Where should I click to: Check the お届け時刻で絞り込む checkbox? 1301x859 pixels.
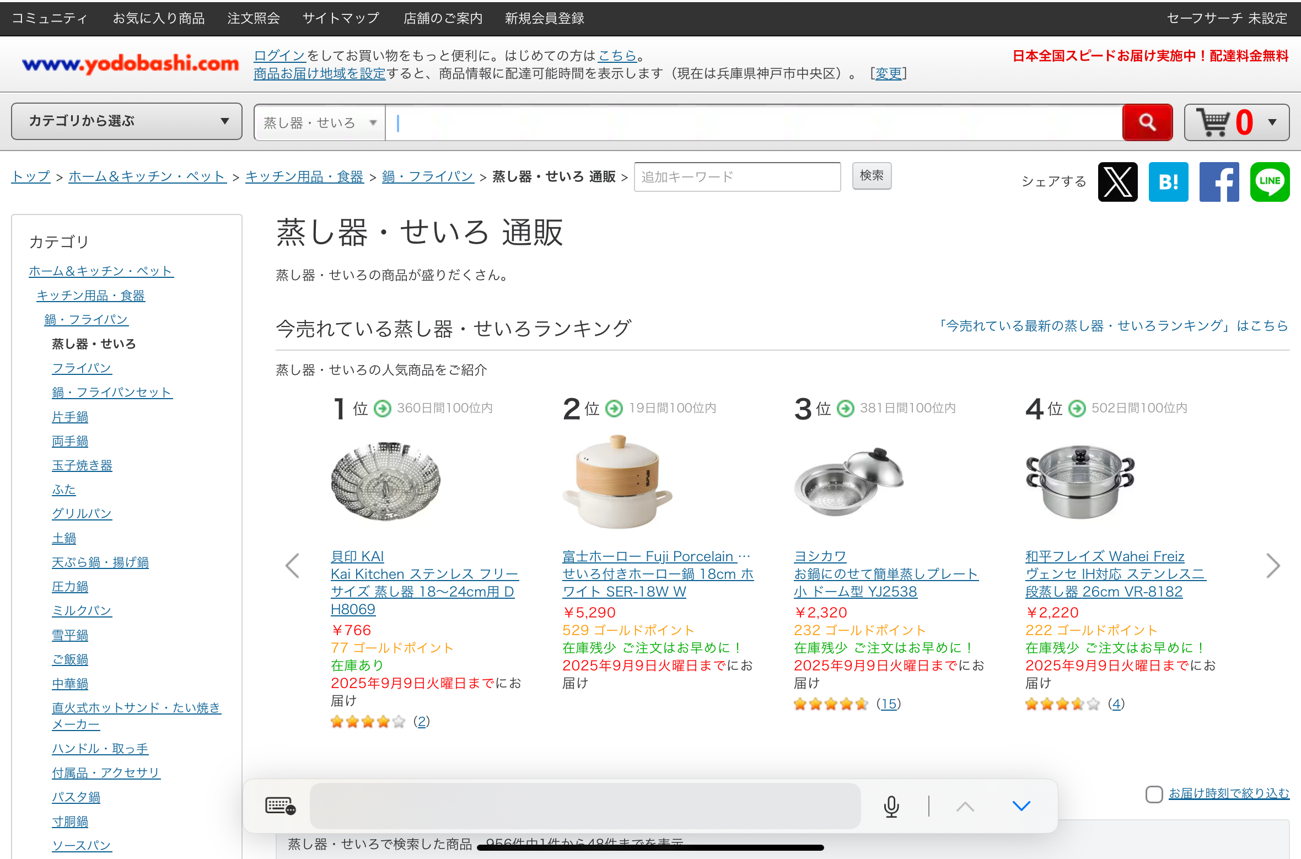(1154, 794)
